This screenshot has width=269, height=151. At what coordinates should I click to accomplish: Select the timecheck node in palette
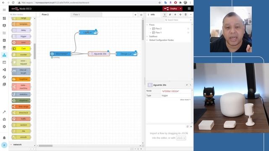(x=21, y=113)
